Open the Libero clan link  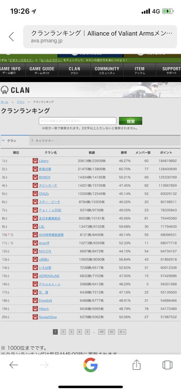43,161
